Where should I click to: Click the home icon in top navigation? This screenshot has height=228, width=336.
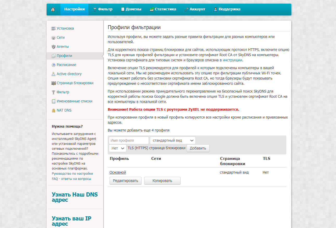(53, 9)
